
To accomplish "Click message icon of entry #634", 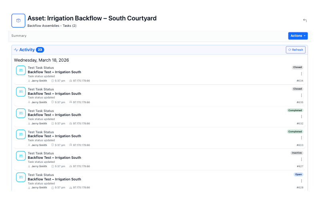I will point(21,70).
